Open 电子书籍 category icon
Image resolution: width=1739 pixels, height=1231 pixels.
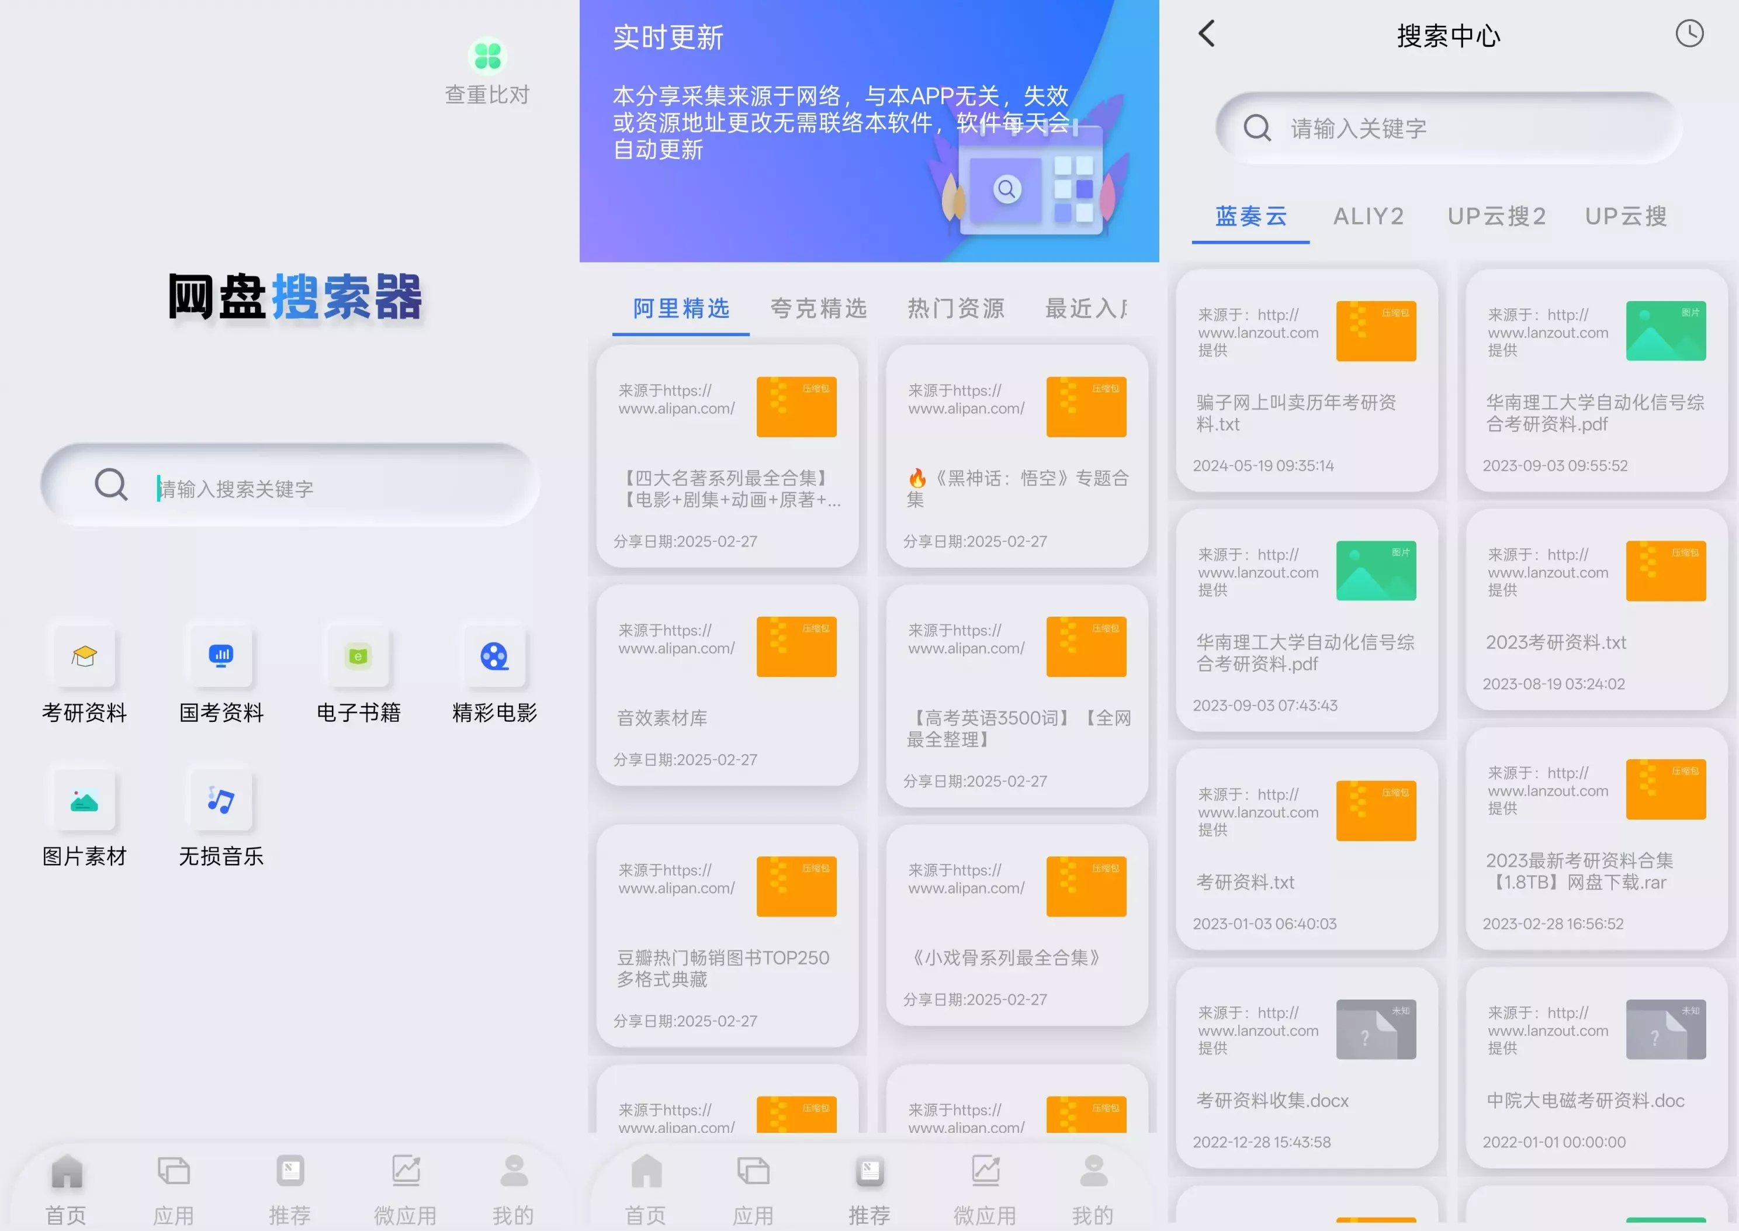pos(358,656)
